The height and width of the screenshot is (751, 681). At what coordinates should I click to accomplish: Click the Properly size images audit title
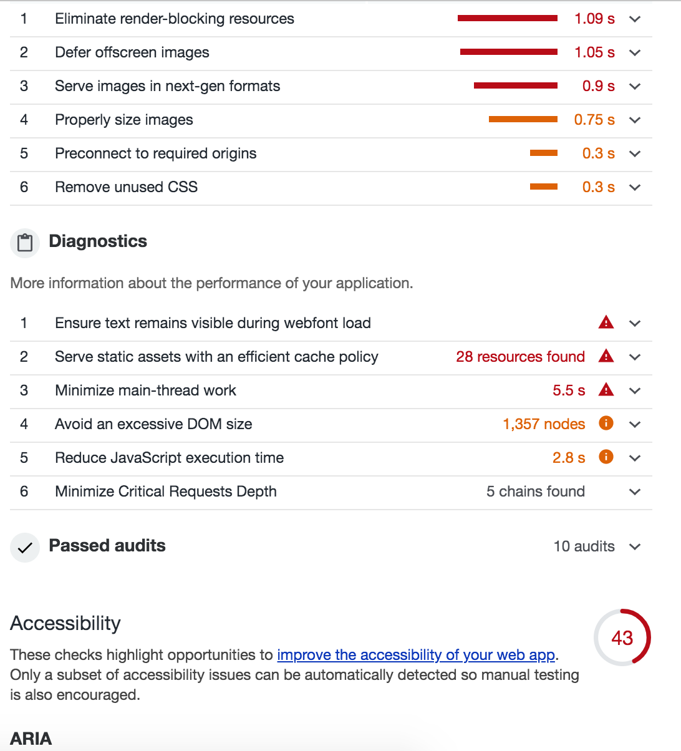click(124, 120)
